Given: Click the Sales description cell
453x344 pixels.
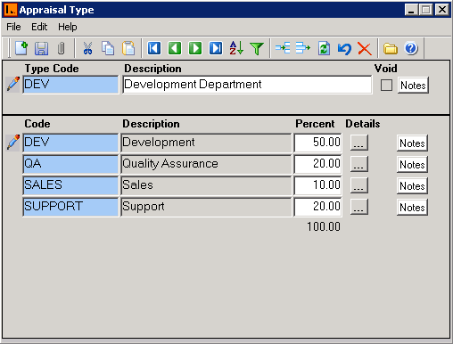Looking at the screenshot, I should 206,185.
